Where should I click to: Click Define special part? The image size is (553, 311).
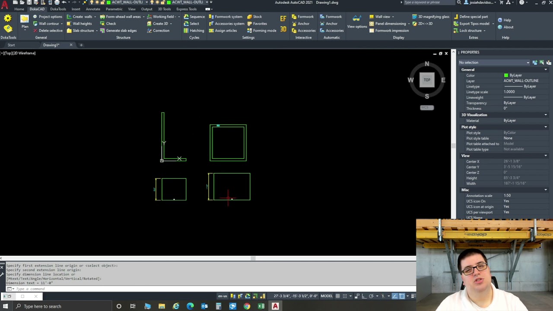(470, 17)
